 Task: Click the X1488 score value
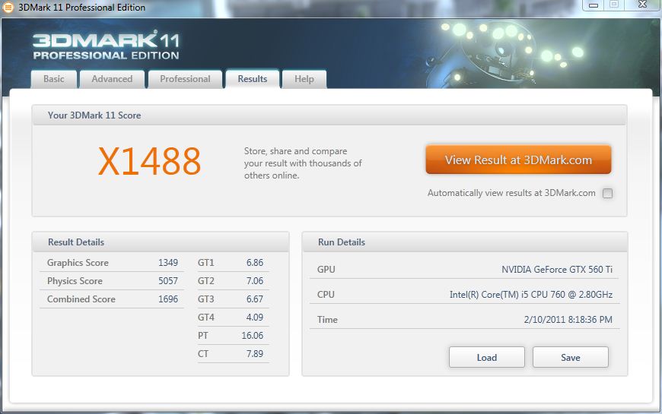tap(149, 161)
